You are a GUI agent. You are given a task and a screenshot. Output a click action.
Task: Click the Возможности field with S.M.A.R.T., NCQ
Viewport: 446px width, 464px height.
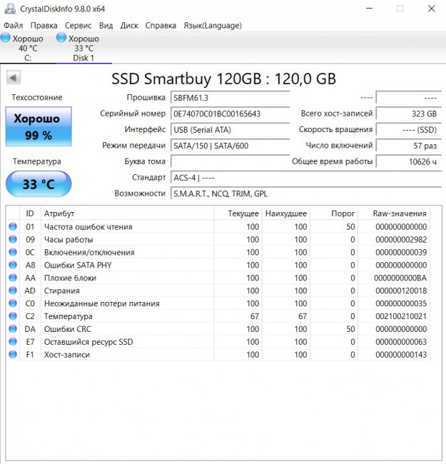click(306, 193)
